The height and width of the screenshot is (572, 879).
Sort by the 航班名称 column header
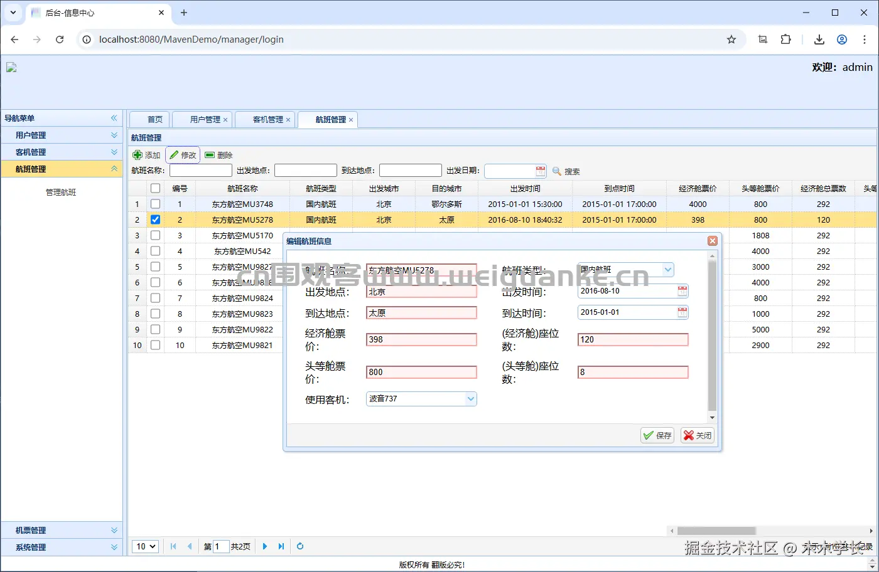tap(242, 188)
